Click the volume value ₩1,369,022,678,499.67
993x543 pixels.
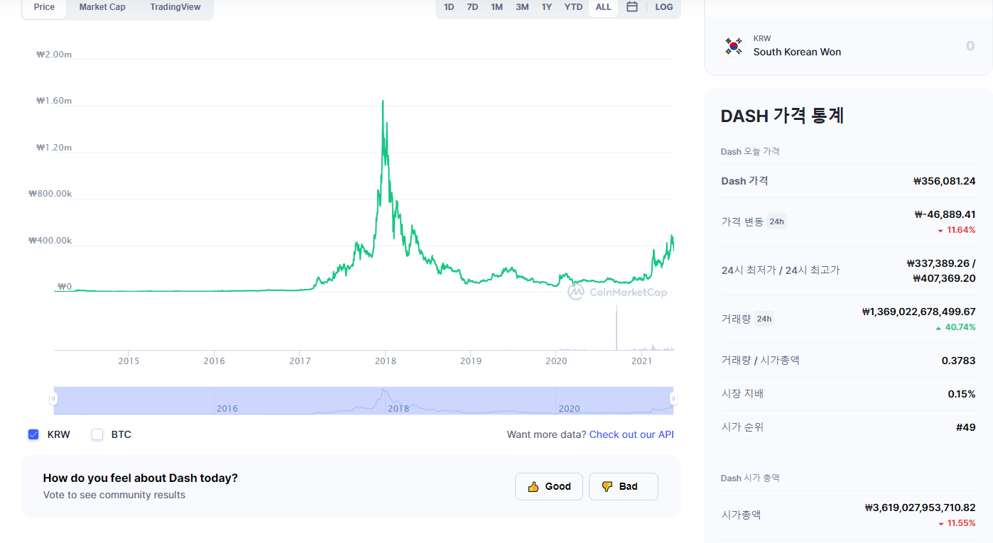tap(919, 312)
